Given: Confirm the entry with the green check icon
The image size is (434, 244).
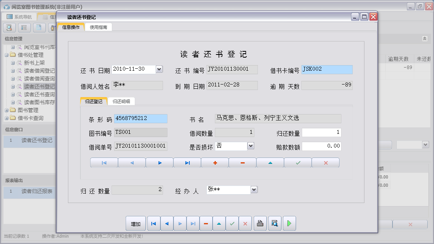Looking at the screenshot, I should click(297, 162).
